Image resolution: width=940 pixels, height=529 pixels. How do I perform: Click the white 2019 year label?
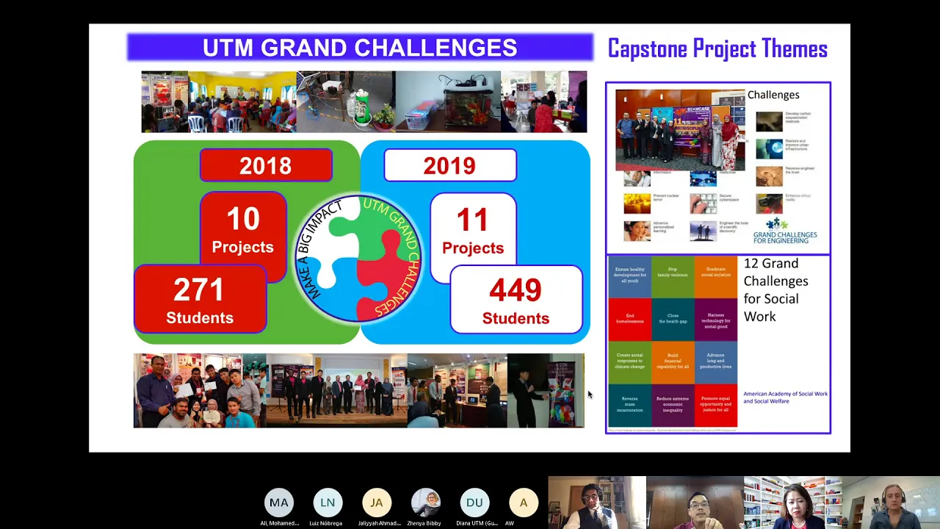pos(449,165)
